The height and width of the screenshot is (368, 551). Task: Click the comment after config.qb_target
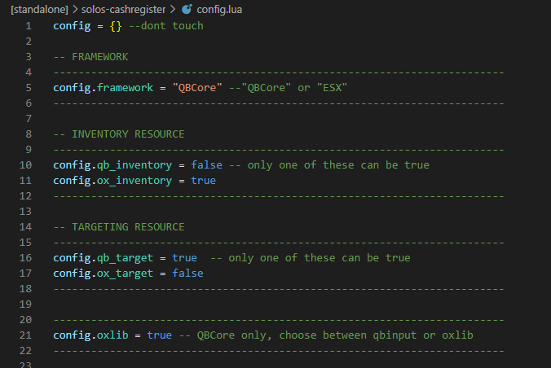tap(311, 258)
